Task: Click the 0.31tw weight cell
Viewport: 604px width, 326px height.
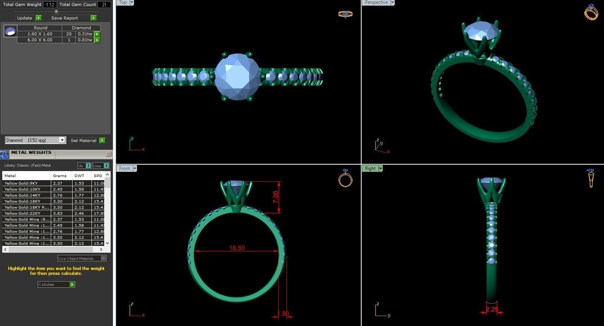Action: tap(85, 34)
